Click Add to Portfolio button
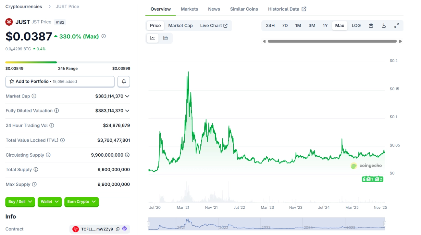Screen dimensions: 421x235 coord(60,82)
